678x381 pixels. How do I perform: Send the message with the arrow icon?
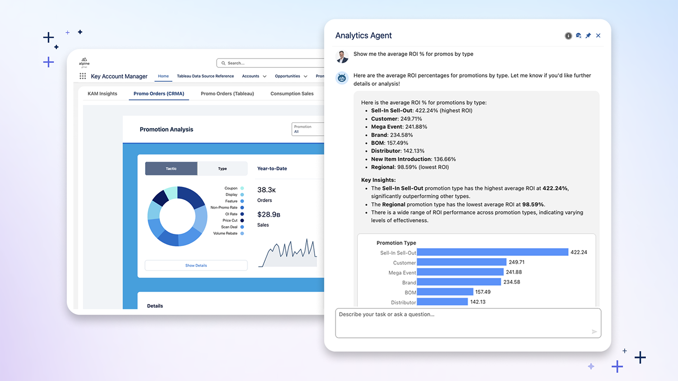click(x=594, y=331)
